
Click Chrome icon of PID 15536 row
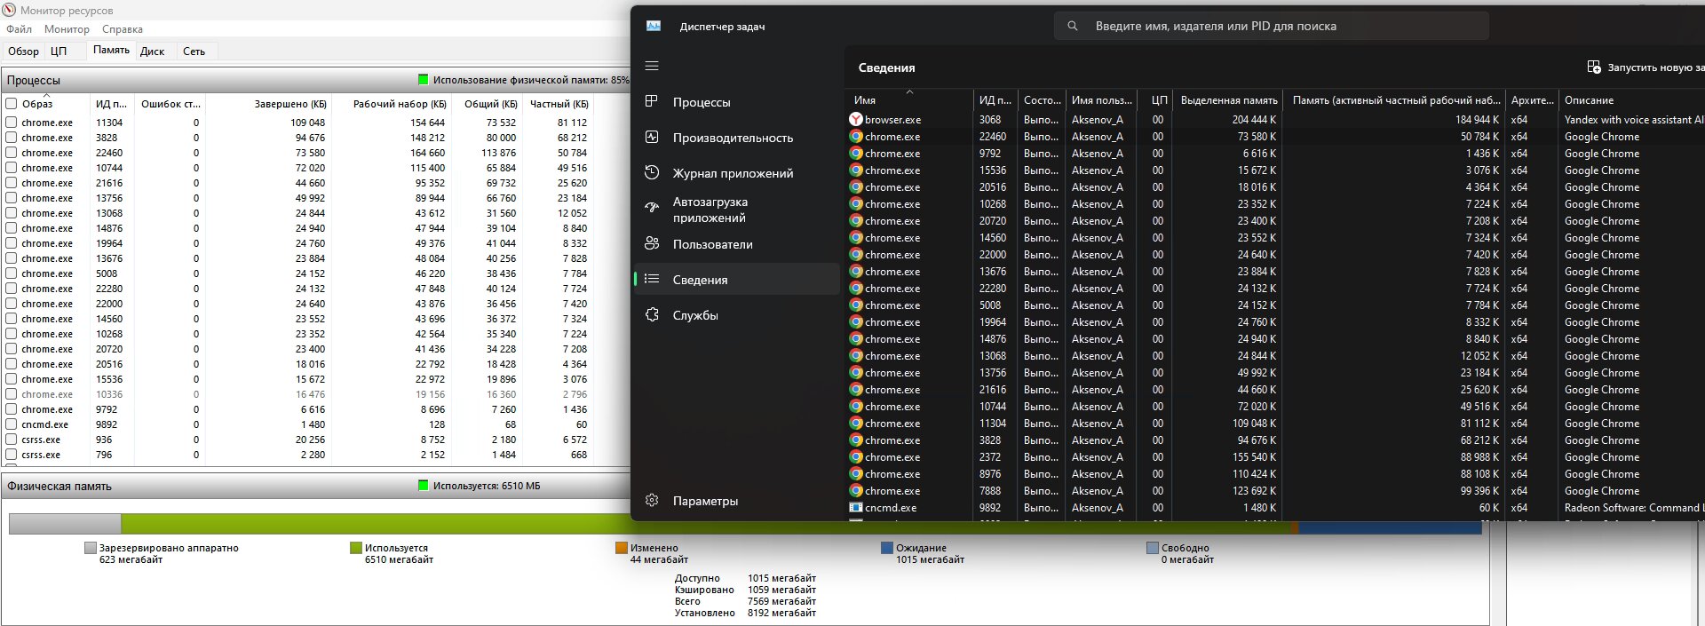[x=856, y=170]
